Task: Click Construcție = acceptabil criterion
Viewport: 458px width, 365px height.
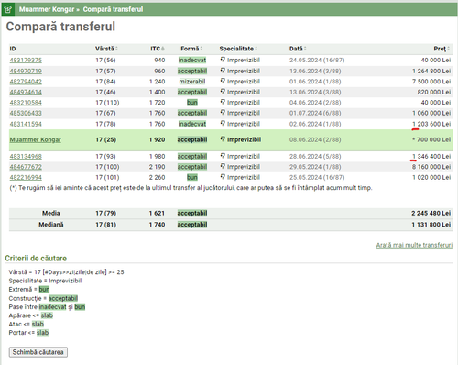Action: coord(43,298)
